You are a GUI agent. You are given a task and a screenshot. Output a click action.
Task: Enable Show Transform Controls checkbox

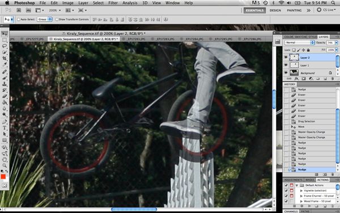[57, 19]
